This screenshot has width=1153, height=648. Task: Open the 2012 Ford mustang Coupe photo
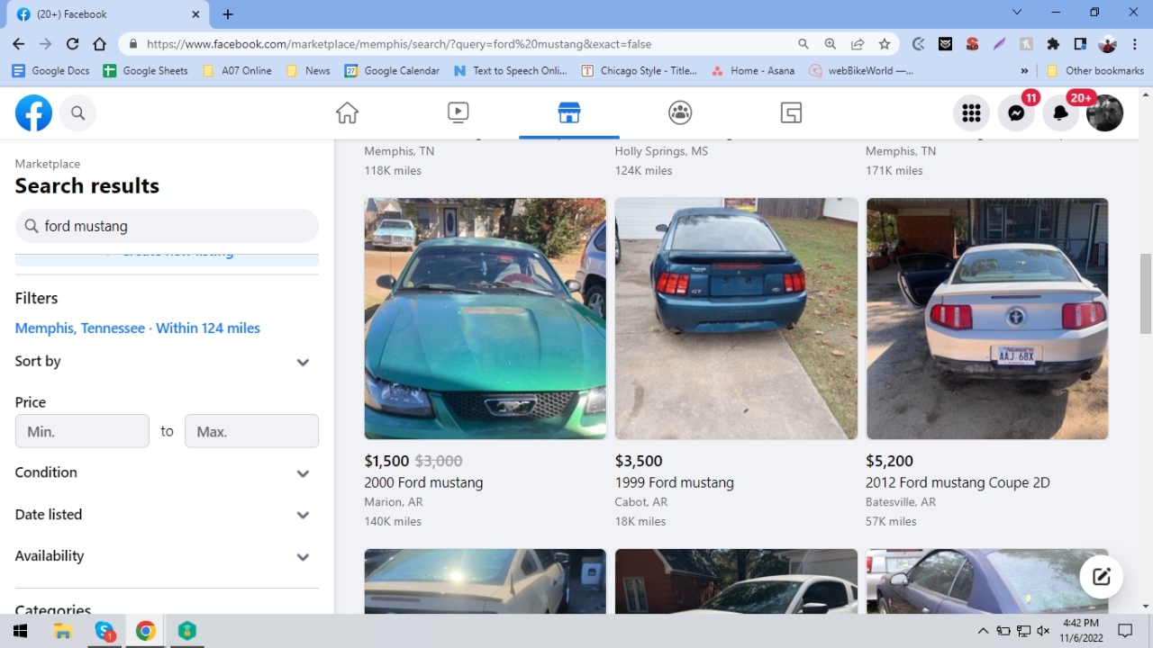click(987, 319)
